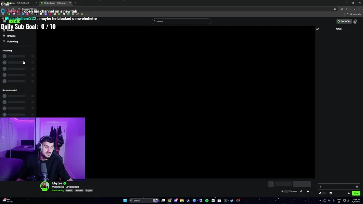Image resolution: width=363 pixels, height=204 pixels.
Task: Click the Following heart icon
Action: [x=4, y=42]
